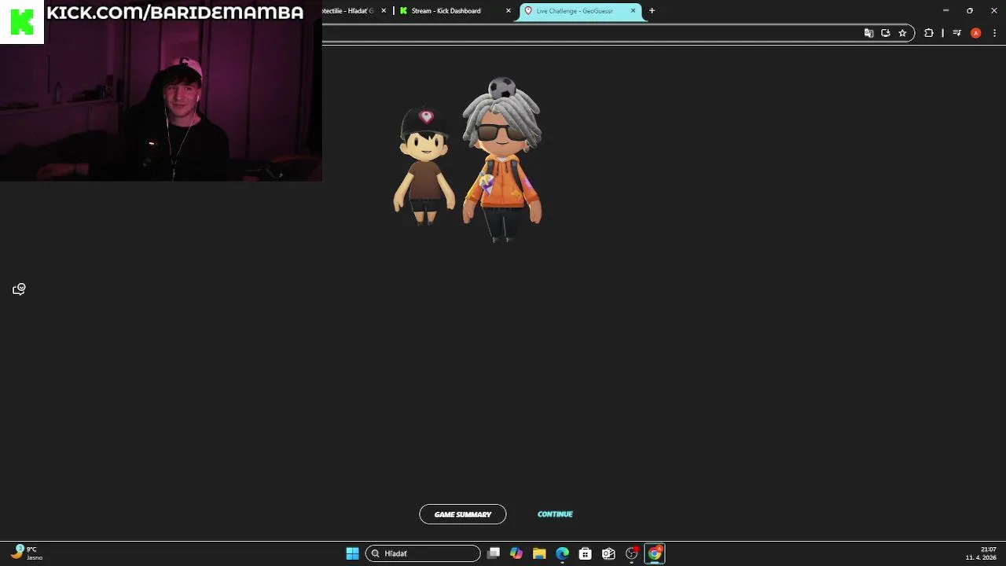
Task: Minimize the Chrome window
Action: point(945,10)
